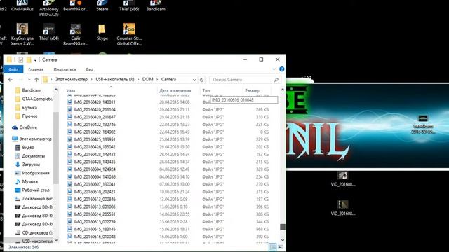The image size is (449, 252).
Task: Launch Counter-Strike Global Offensive desktop icon
Action: [x=129, y=34]
